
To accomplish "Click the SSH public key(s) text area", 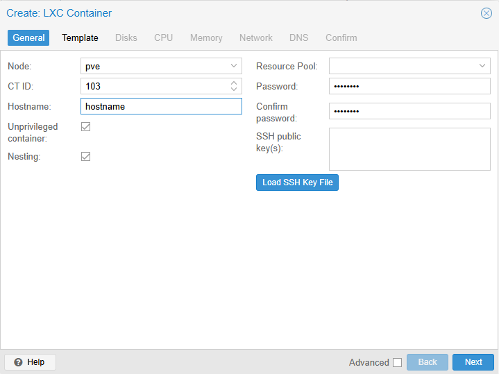I will click(409, 149).
